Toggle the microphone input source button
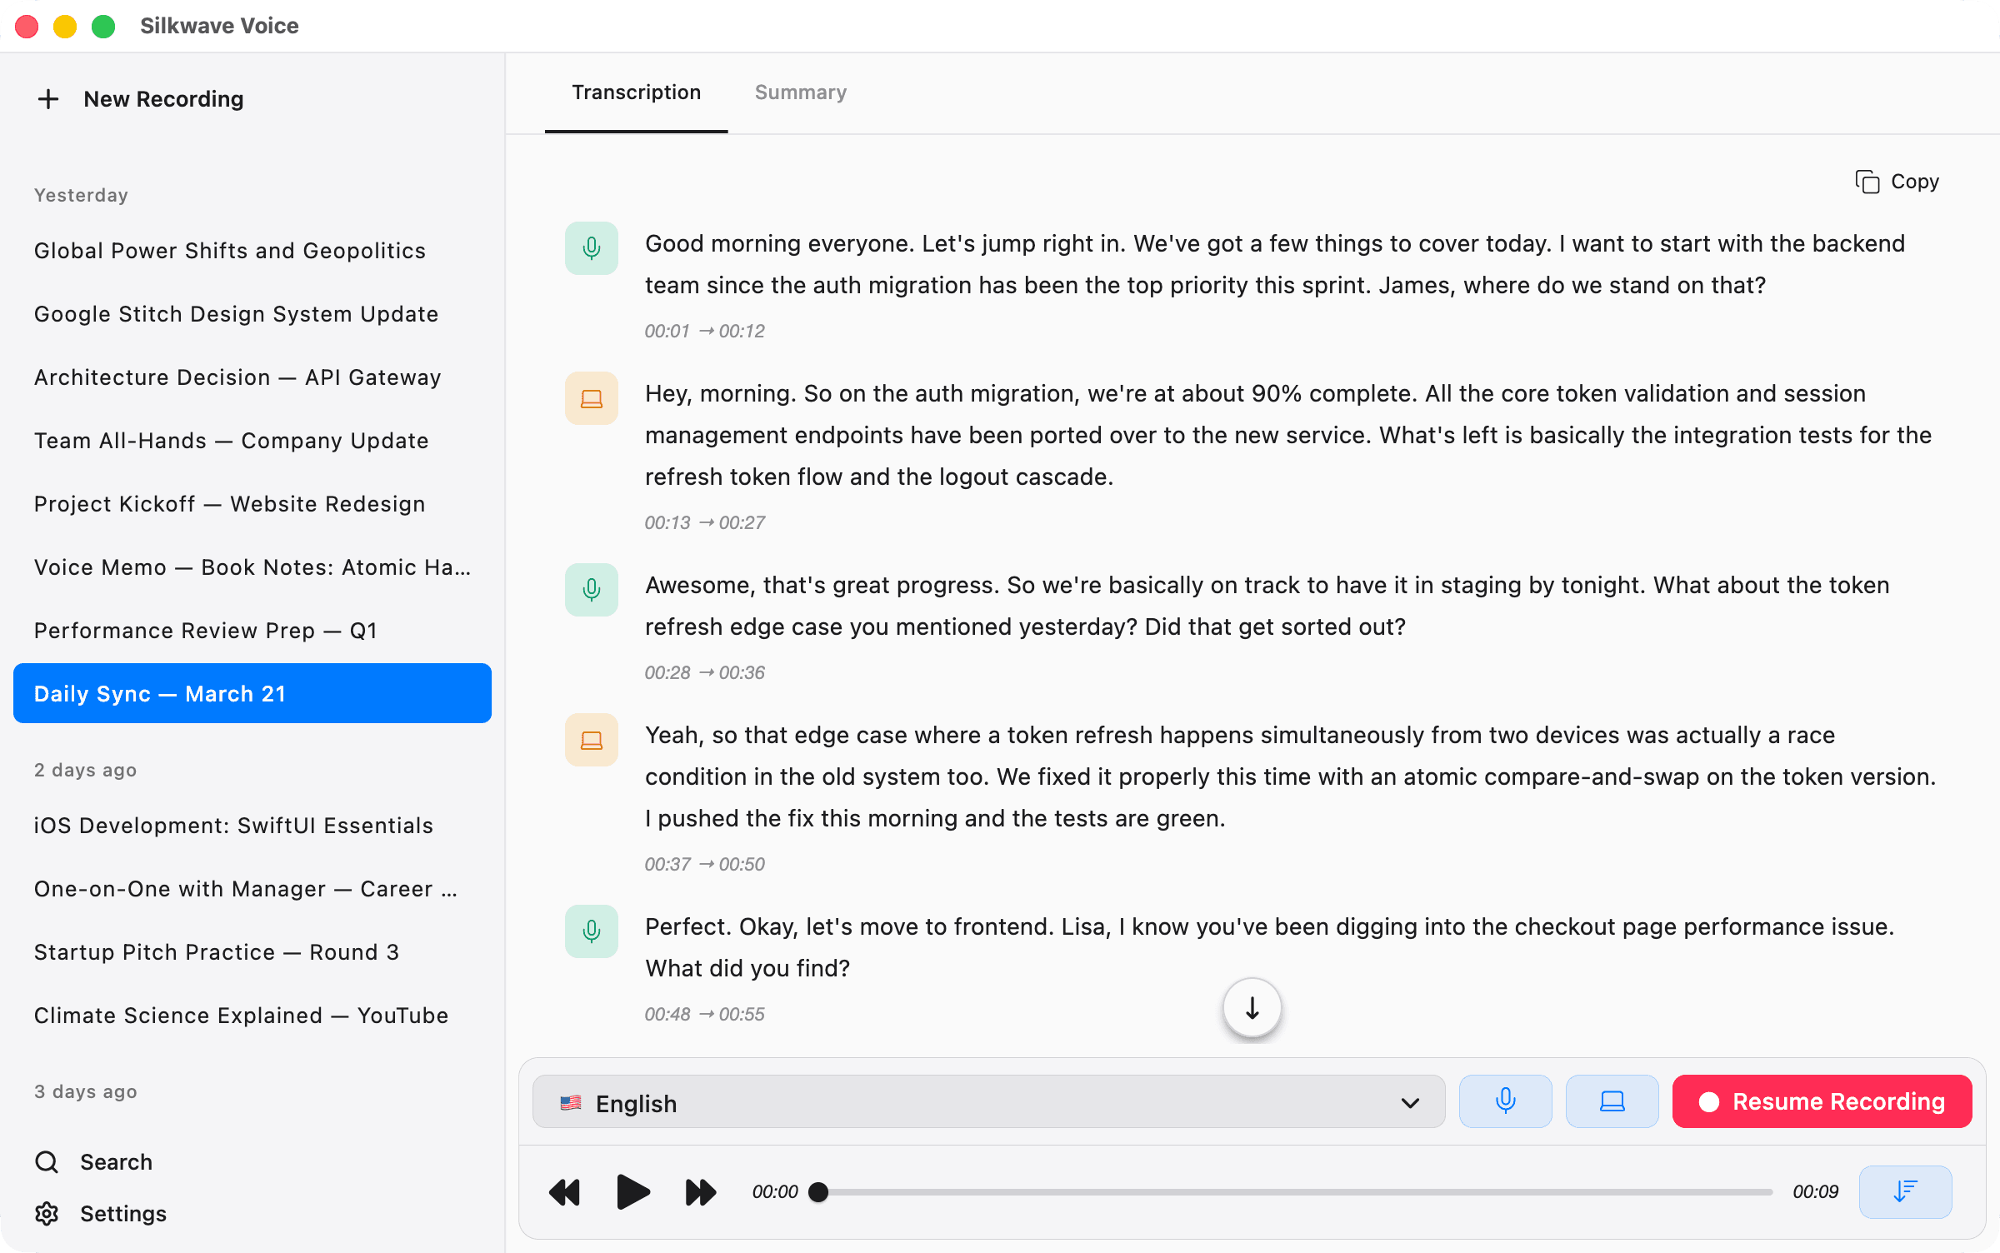Viewport: 2000px width, 1253px height. point(1505,1101)
